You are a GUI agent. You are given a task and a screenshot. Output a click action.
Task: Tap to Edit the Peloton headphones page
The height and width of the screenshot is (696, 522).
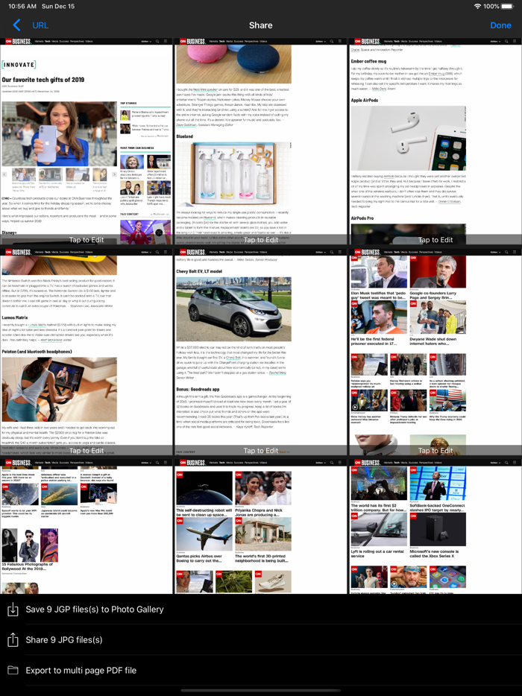point(87,451)
